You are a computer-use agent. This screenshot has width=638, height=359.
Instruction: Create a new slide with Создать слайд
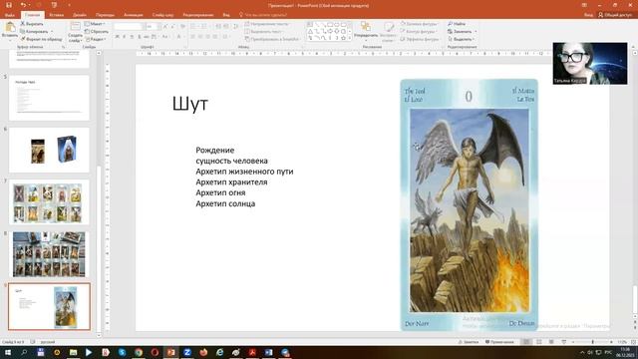coord(76,32)
